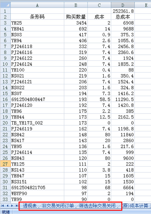Select column A header
The width and height of the screenshot is (151, 214).
[x=37, y=5]
